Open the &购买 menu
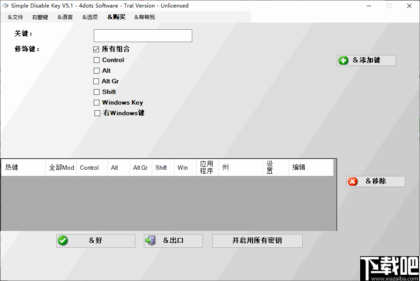Viewport: 420px width, 281px height. [116, 17]
